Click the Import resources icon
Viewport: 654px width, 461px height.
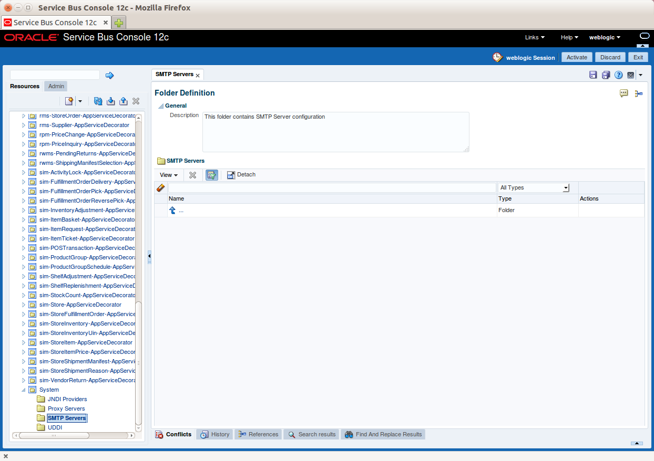110,101
